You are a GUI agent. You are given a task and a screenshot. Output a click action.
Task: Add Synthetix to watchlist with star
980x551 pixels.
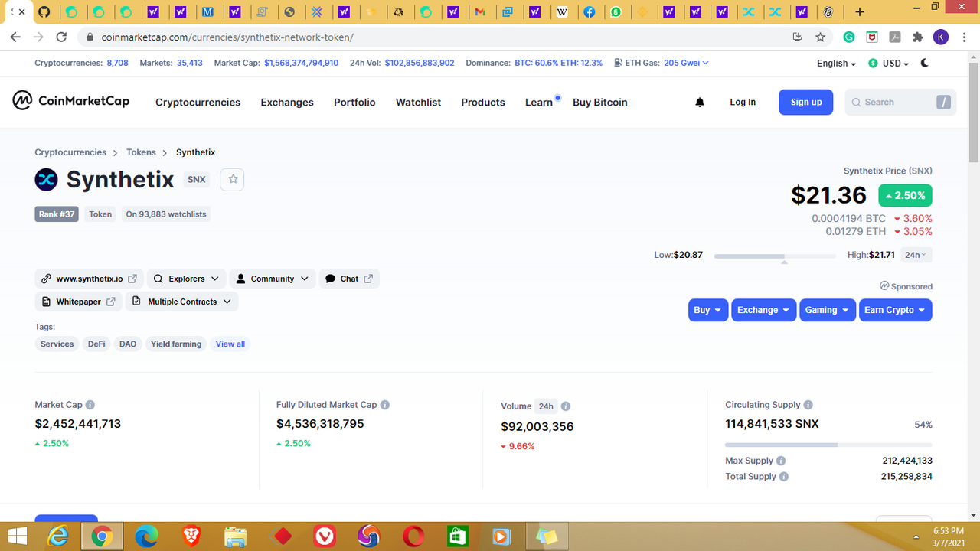(x=233, y=179)
